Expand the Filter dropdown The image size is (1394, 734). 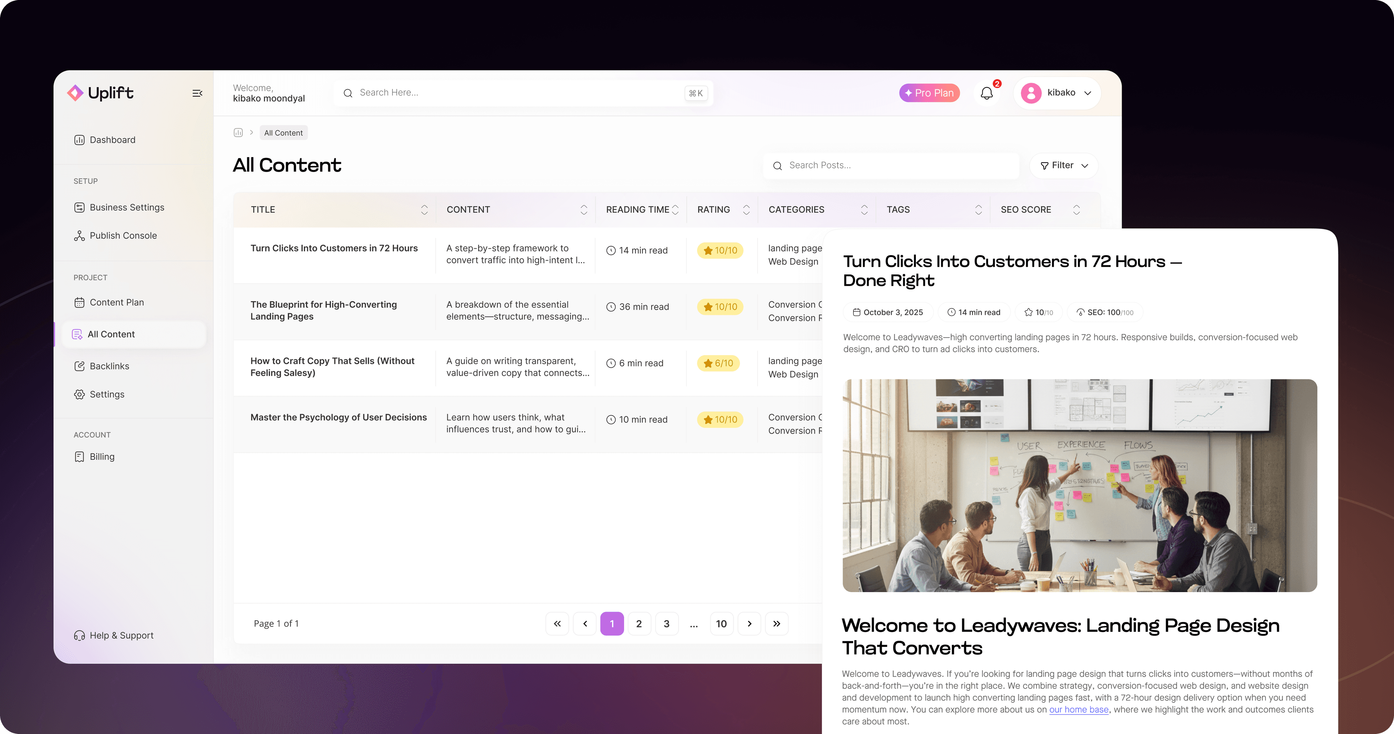point(1063,165)
